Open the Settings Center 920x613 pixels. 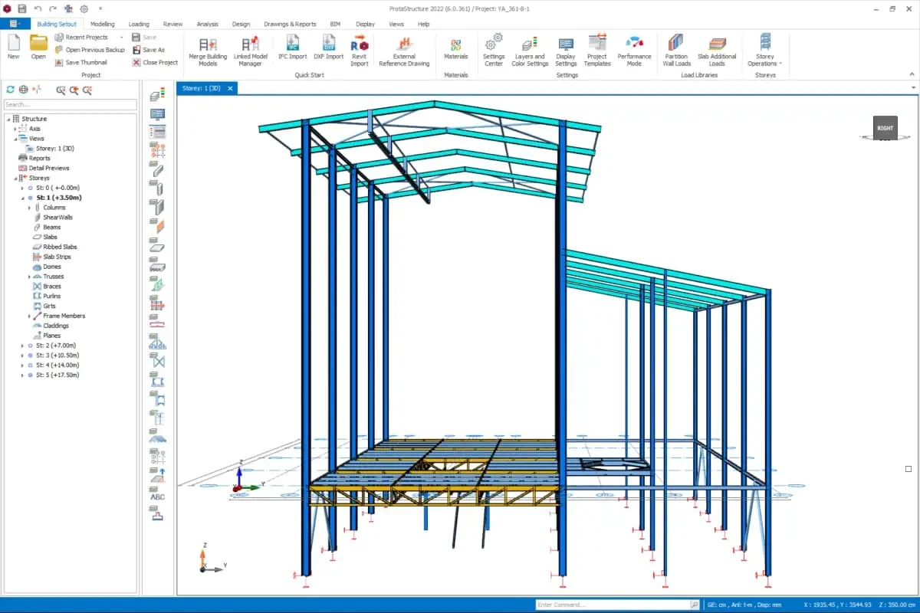pos(494,50)
